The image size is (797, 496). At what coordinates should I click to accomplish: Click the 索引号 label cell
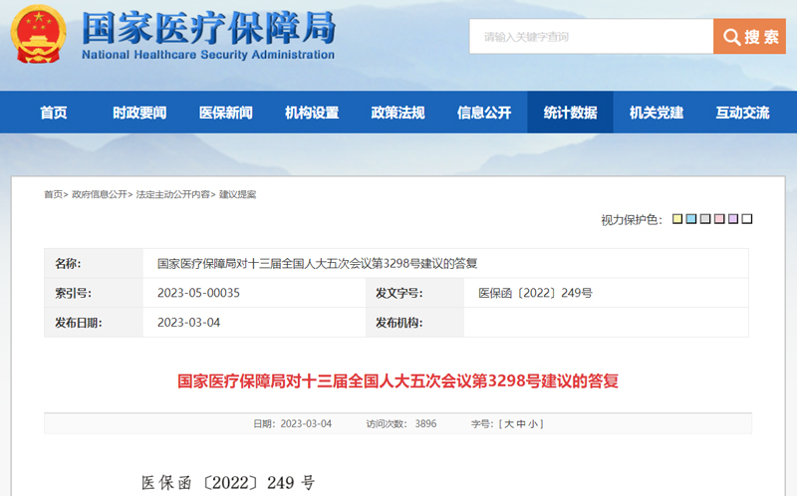94,293
